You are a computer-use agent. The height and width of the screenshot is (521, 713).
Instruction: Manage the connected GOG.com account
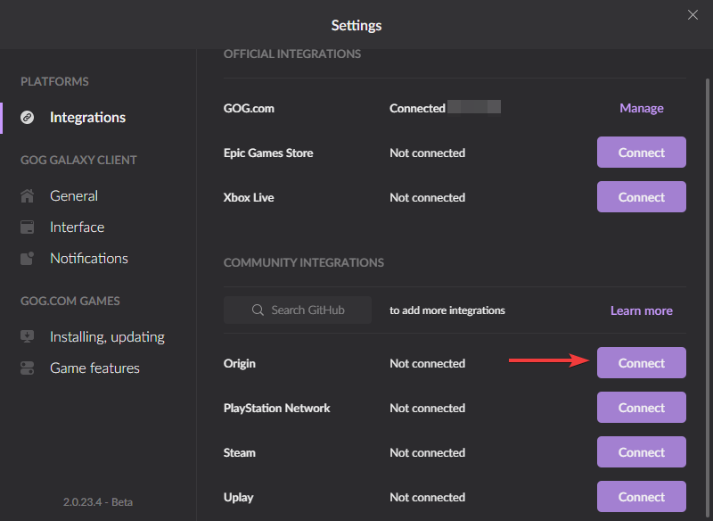click(641, 108)
